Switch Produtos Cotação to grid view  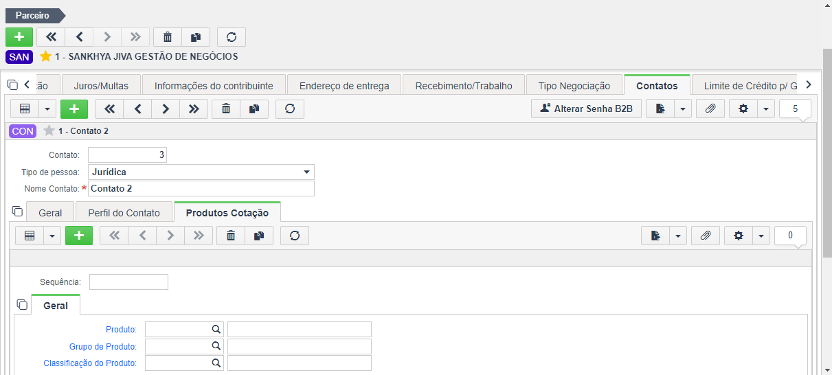click(30, 236)
